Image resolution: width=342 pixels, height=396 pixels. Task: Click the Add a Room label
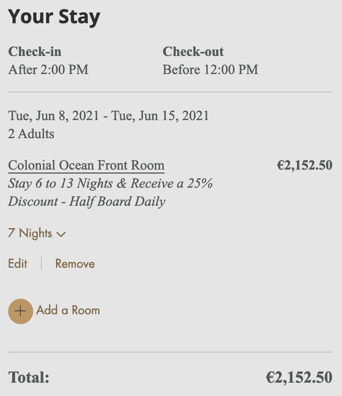point(68,310)
